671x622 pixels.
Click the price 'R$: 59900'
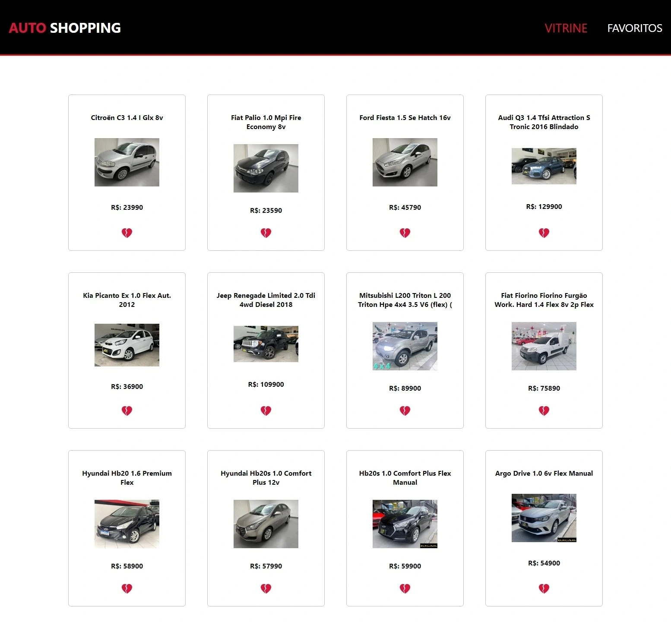pyautogui.click(x=405, y=566)
